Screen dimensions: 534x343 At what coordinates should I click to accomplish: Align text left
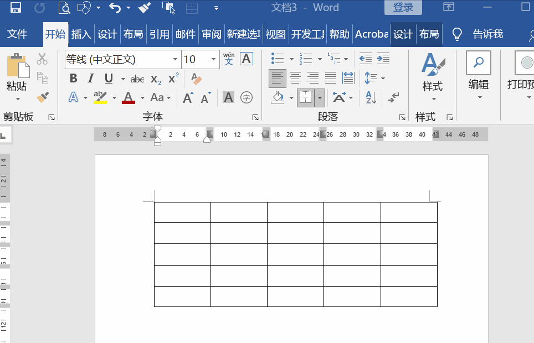coord(277,79)
